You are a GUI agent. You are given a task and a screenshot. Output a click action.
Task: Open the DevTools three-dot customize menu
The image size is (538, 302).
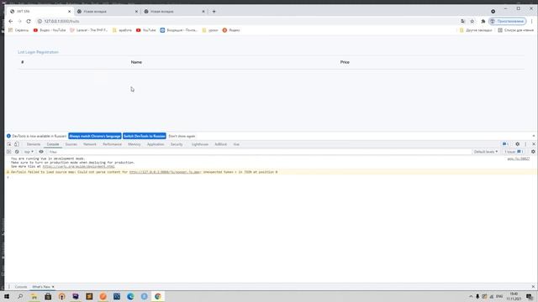coord(525,144)
